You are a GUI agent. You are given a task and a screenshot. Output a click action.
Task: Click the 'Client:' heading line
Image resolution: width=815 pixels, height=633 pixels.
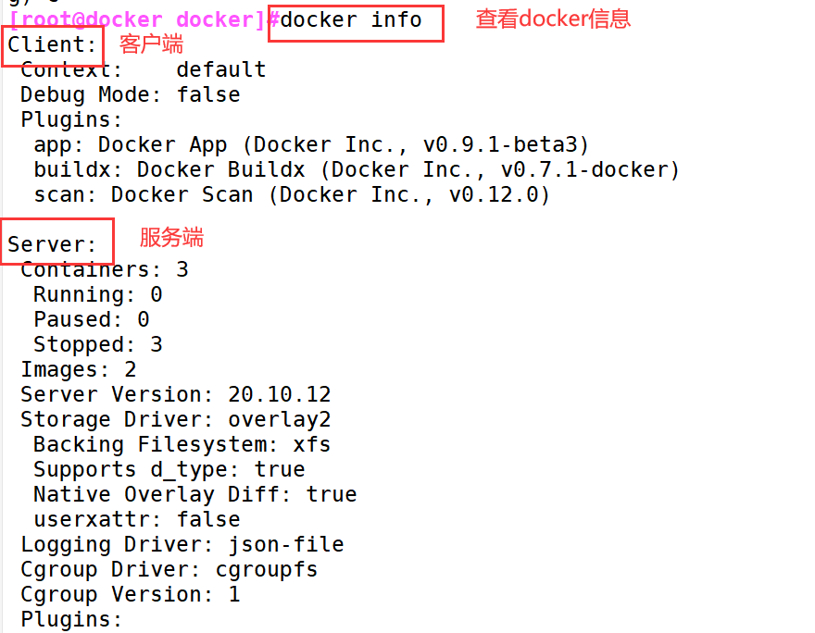pyautogui.click(x=52, y=44)
